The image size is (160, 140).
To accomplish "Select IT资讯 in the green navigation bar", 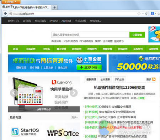I will [x=46, y=49].
